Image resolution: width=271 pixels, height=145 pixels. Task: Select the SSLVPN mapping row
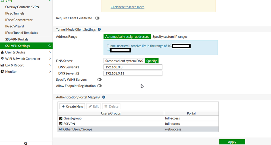pos(138,124)
